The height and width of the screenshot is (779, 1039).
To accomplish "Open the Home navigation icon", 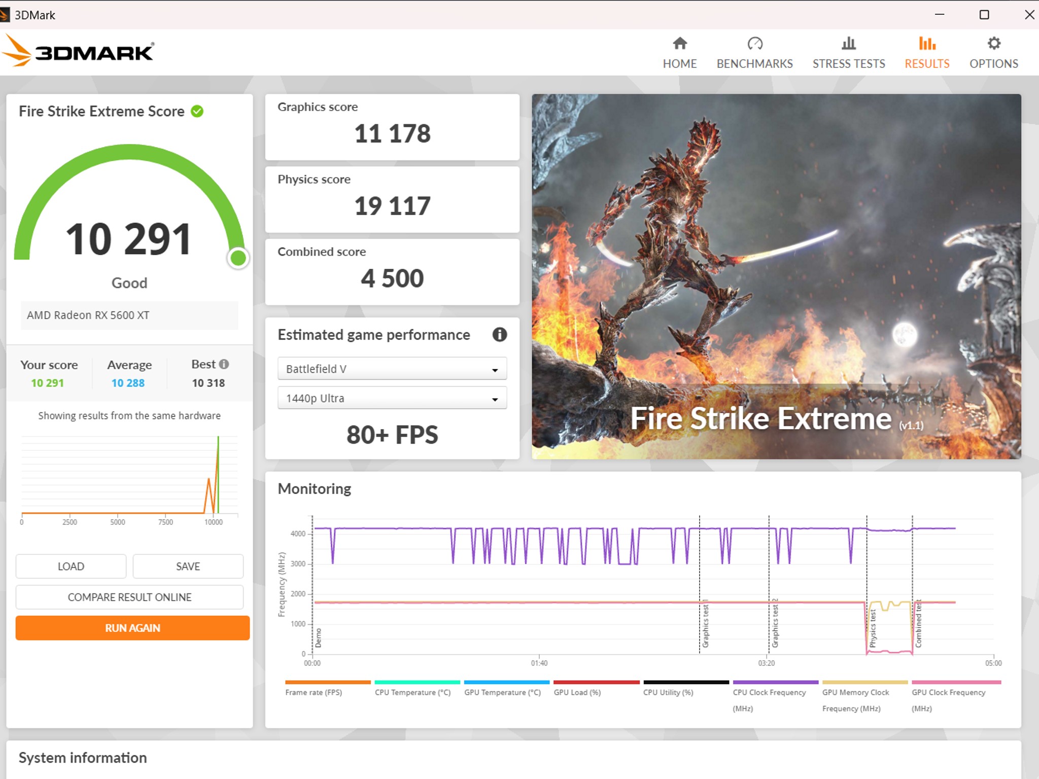I will [x=680, y=44].
